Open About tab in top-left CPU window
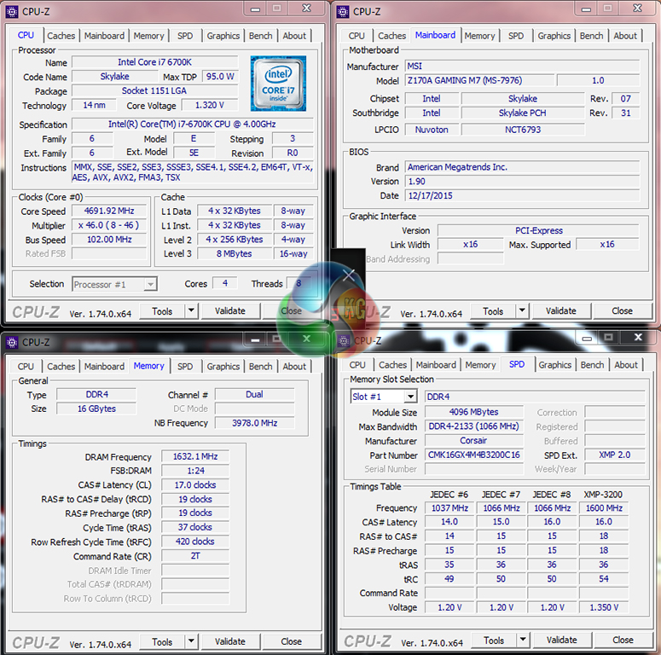Screen dimensions: 661x655 (294, 36)
